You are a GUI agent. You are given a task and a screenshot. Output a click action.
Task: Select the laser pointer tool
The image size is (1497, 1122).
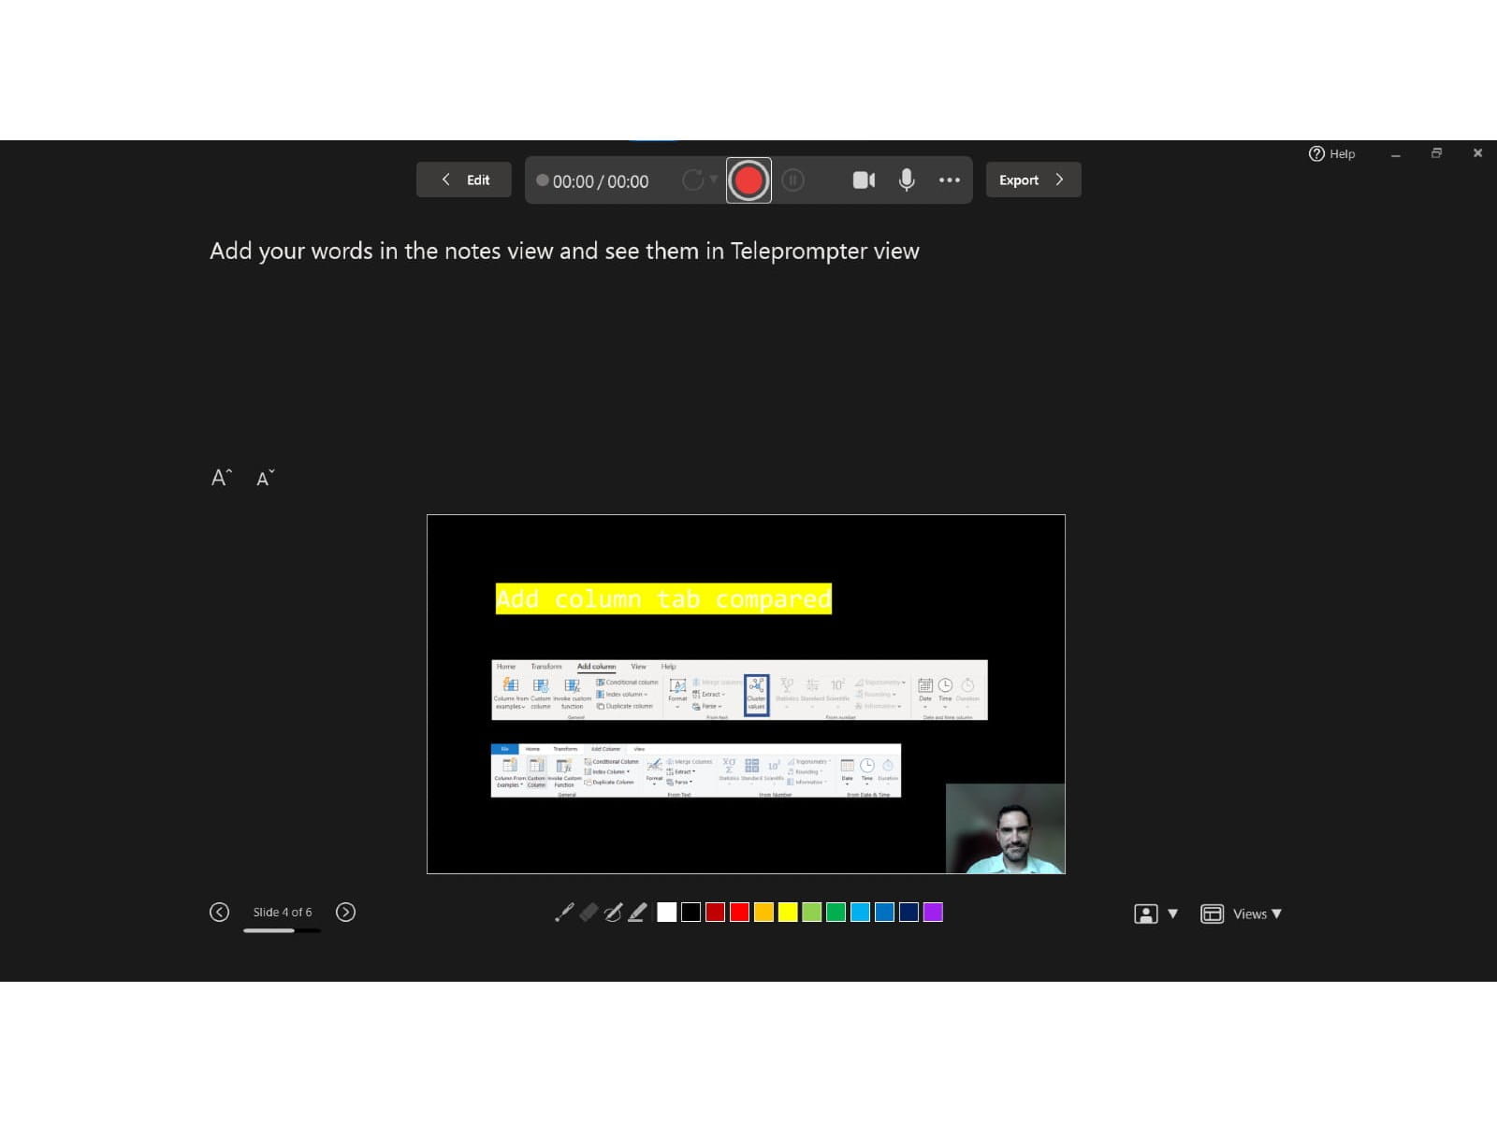coord(564,913)
